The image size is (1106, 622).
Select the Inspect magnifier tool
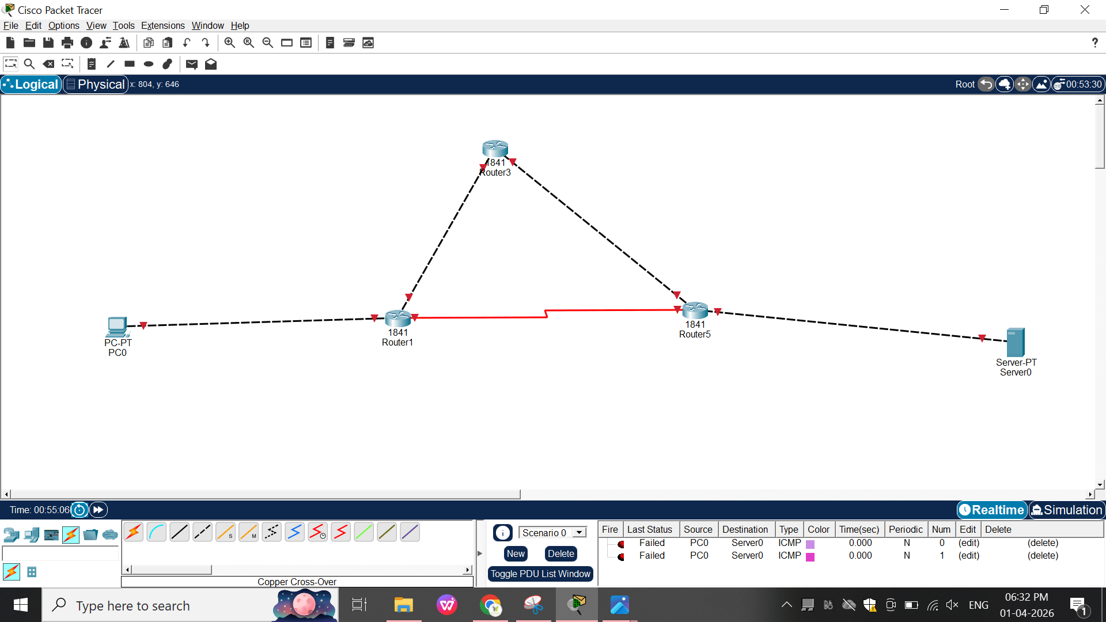tap(29, 64)
